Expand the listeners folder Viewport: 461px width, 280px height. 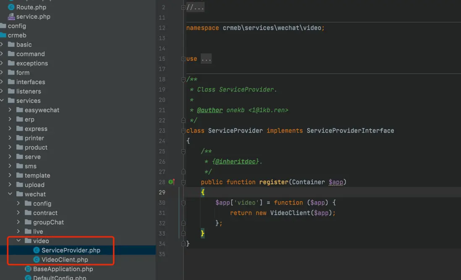coord(2,91)
